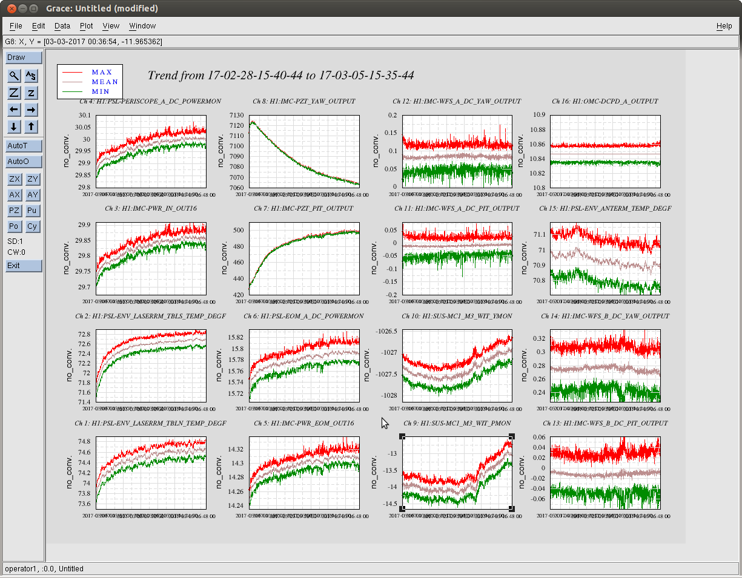The width and height of the screenshot is (742, 578).
Task: Click the AutoO button
Action: coord(24,162)
